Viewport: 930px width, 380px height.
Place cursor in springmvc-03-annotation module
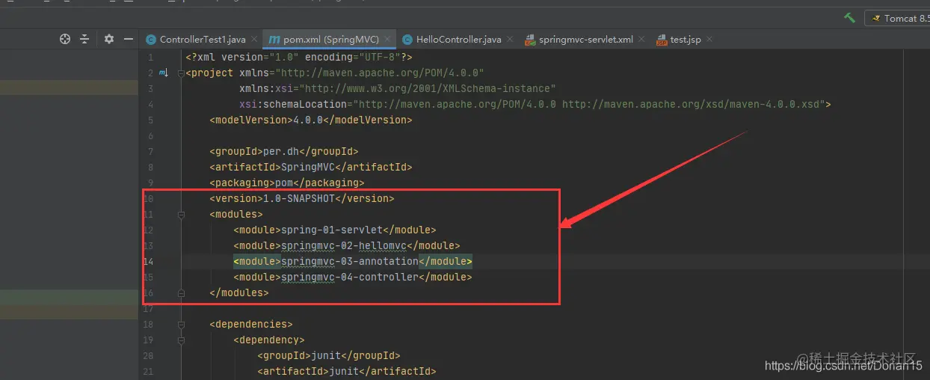(349, 262)
